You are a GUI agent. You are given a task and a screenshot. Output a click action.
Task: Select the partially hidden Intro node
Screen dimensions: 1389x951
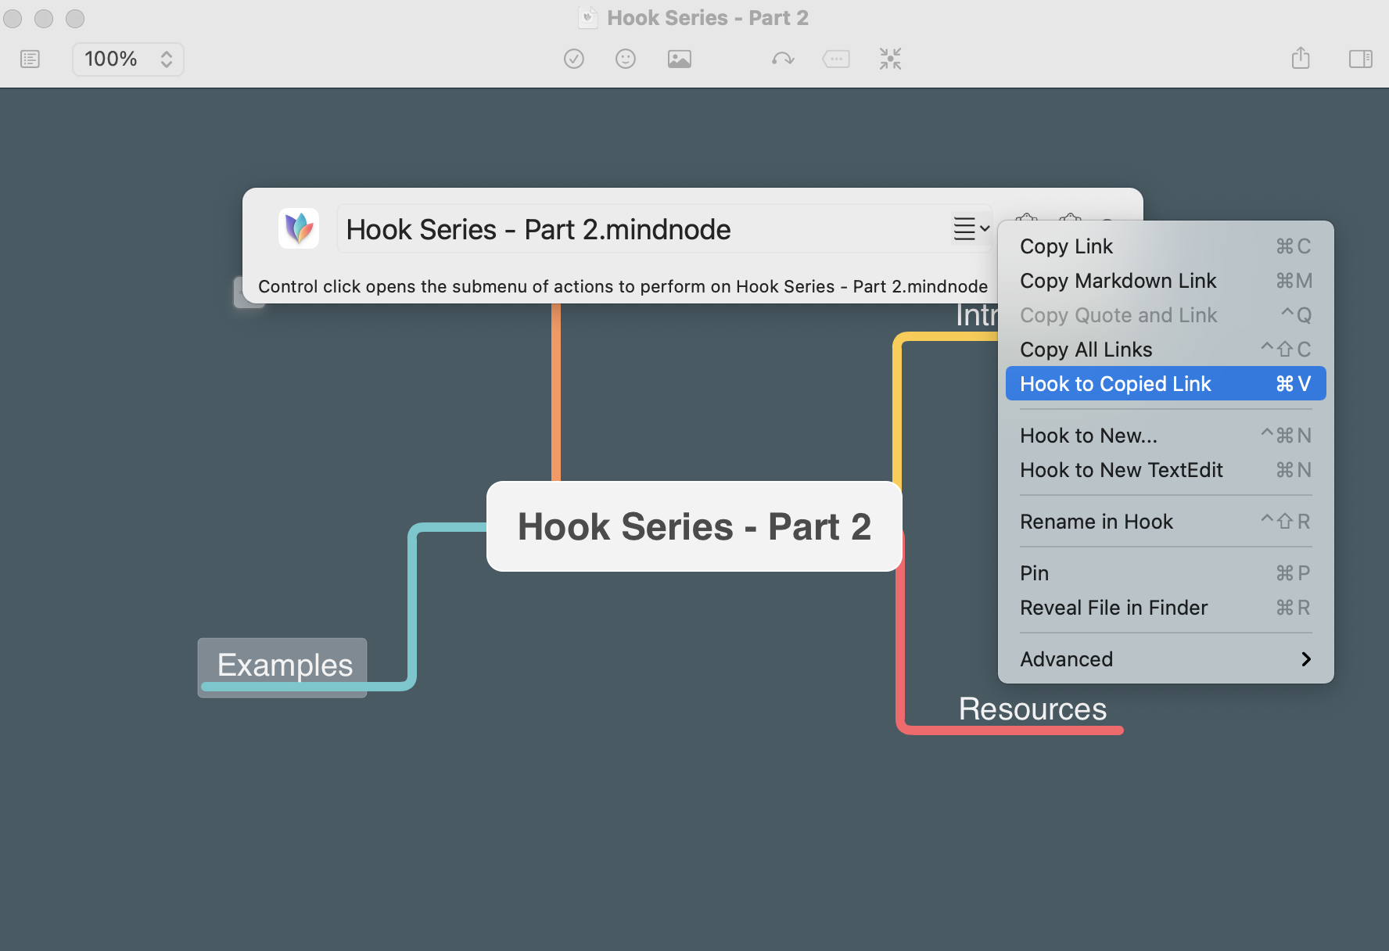tap(977, 315)
